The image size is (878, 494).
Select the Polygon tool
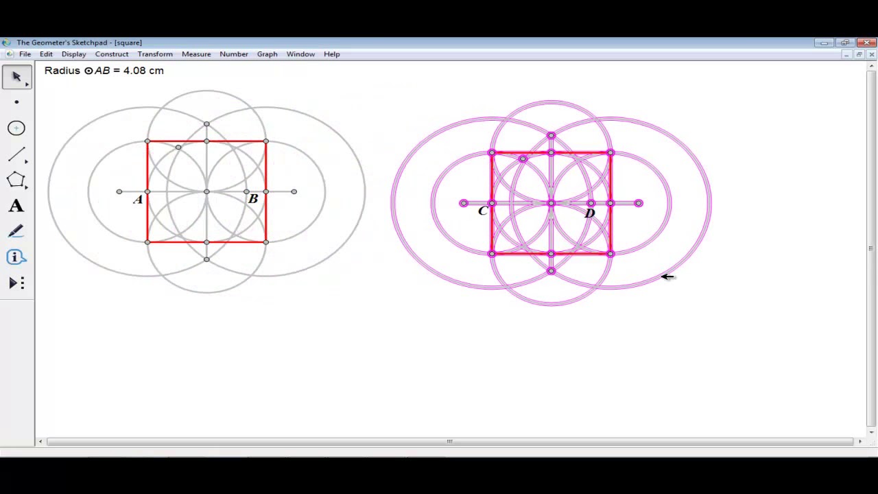tap(17, 180)
